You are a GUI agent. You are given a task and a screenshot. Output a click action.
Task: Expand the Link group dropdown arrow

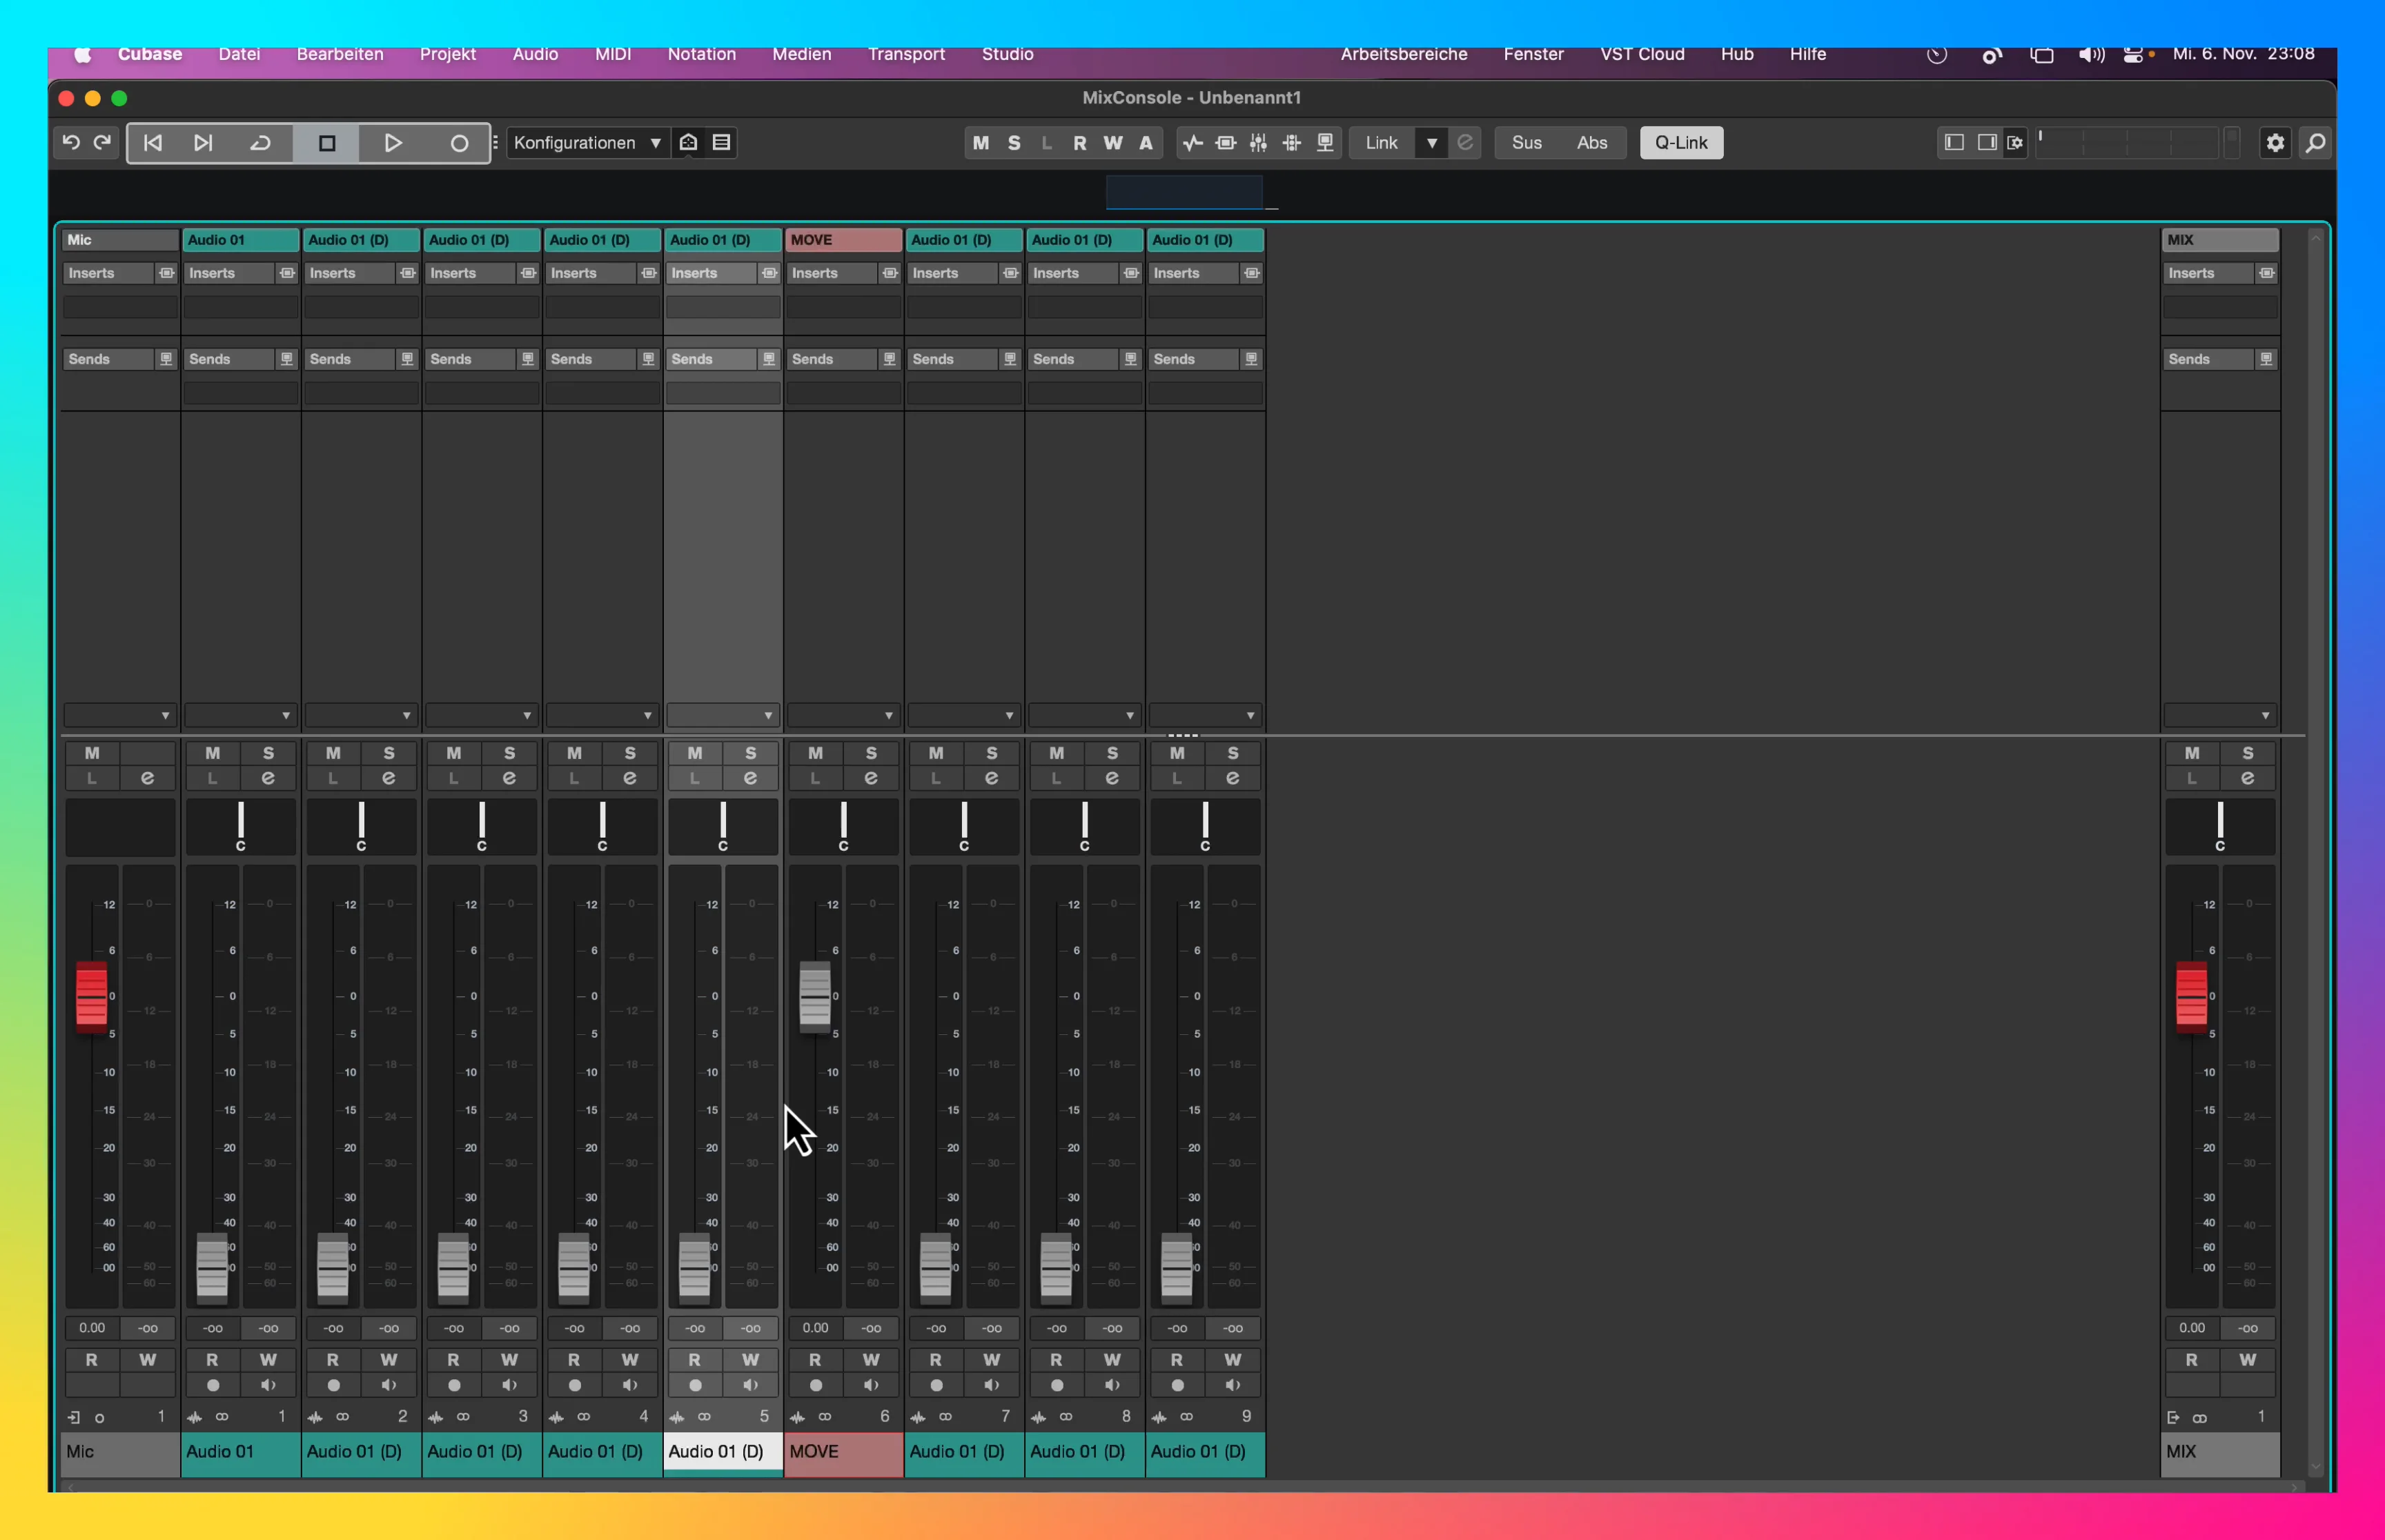[x=1431, y=143]
